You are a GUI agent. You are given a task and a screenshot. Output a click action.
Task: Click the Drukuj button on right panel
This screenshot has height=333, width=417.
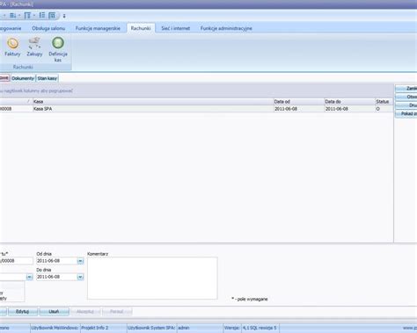click(x=406, y=105)
